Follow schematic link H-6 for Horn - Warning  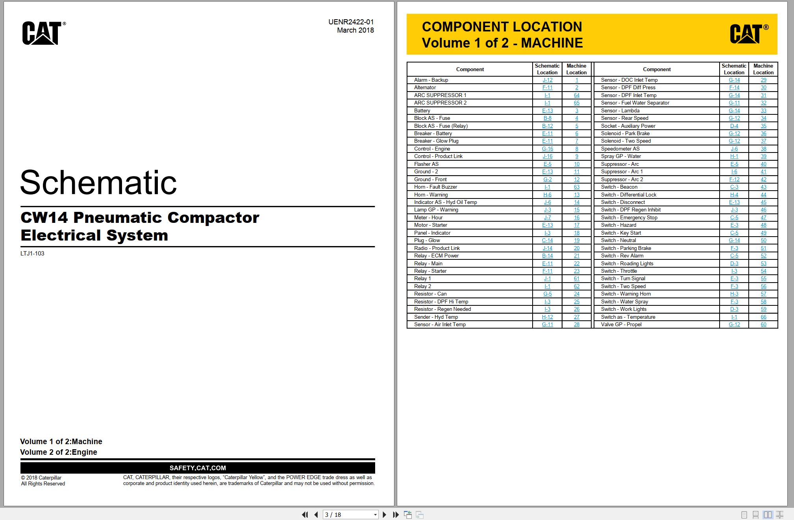(547, 195)
